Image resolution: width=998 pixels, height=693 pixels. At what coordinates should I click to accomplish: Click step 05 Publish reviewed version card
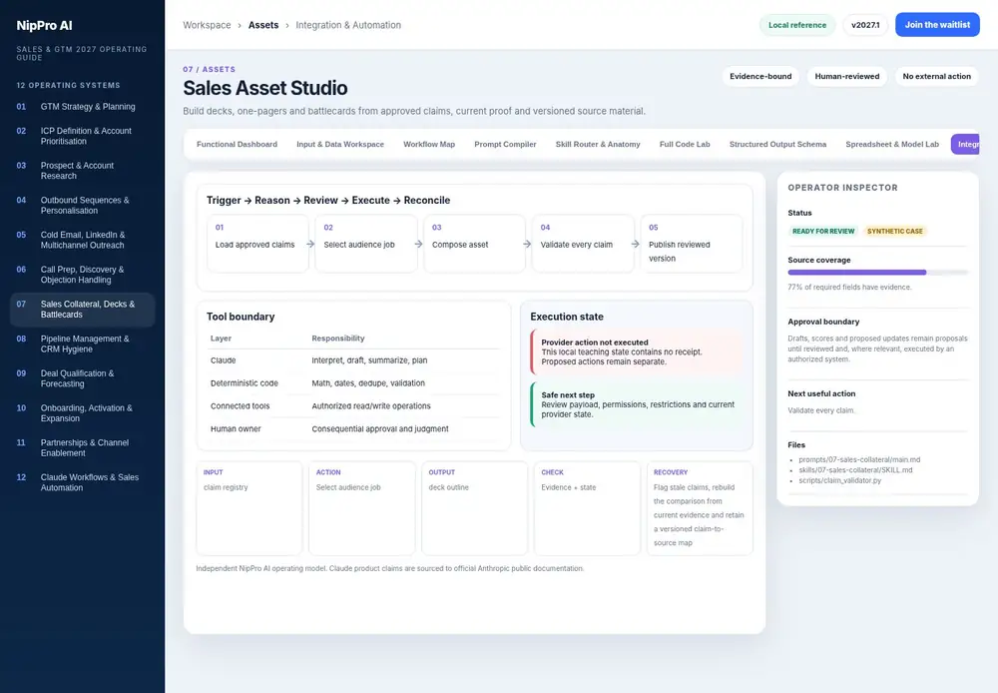click(692, 244)
